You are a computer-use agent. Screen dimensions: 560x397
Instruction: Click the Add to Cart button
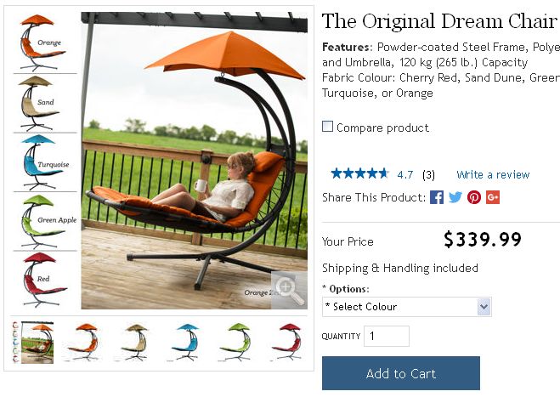point(401,373)
